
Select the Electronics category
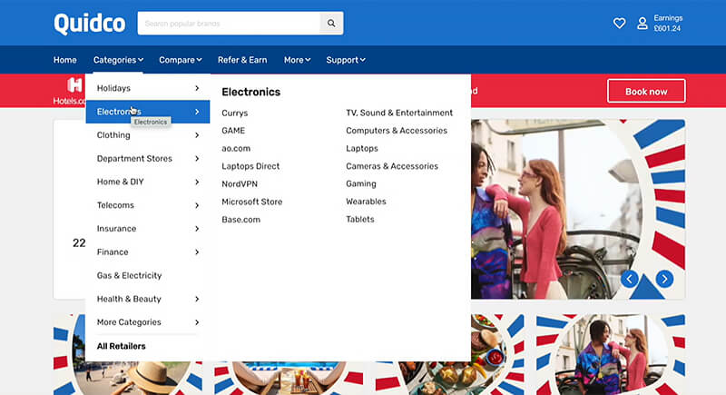click(148, 112)
